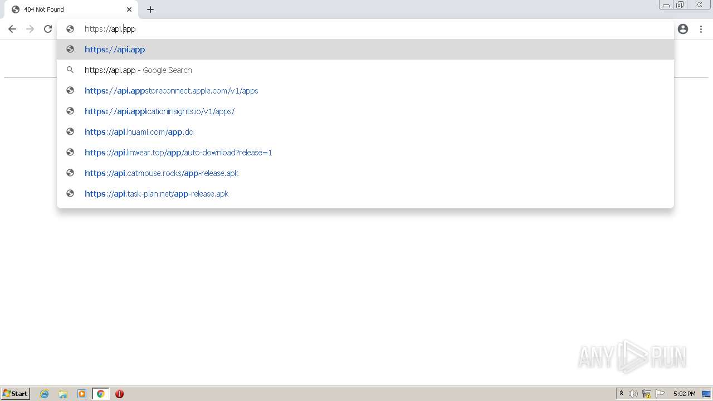Image resolution: width=713 pixels, height=401 pixels.
Task: Open the Chrome three-dot menu
Action: (701, 29)
